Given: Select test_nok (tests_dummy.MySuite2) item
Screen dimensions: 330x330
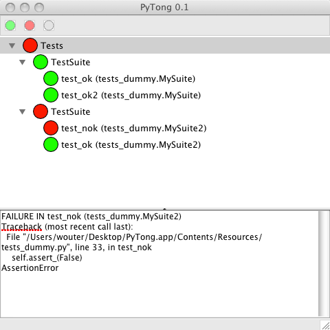Looking at the screenshot, I should [134, 129].
